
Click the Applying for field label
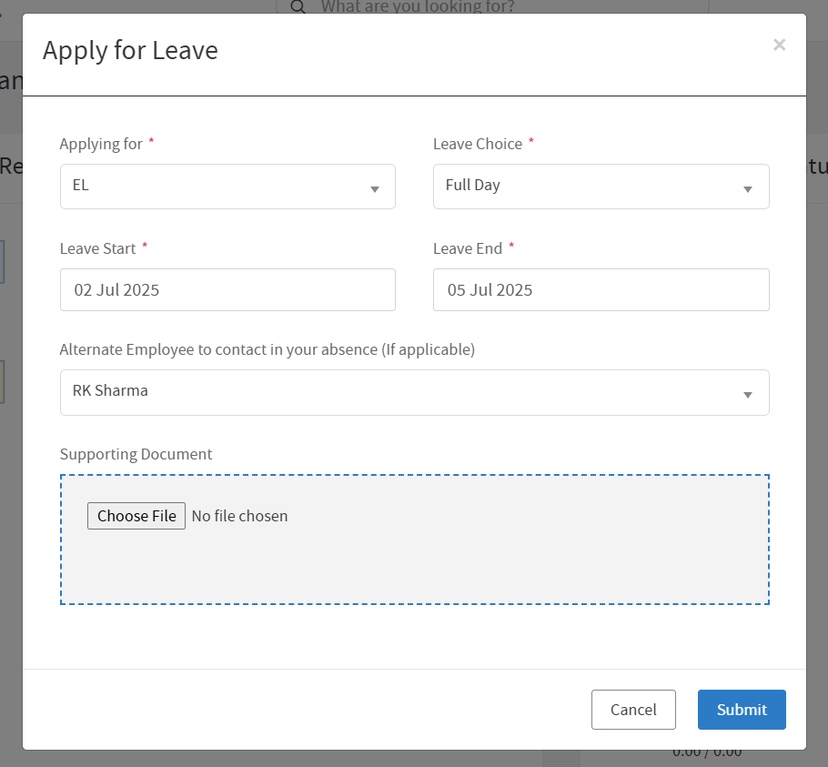[101, 144]
